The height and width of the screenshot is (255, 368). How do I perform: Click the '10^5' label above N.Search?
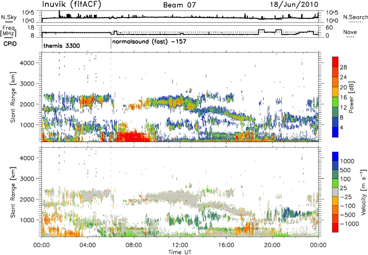pos(332,12)
